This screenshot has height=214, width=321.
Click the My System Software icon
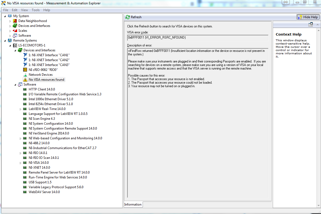(15, 36)
